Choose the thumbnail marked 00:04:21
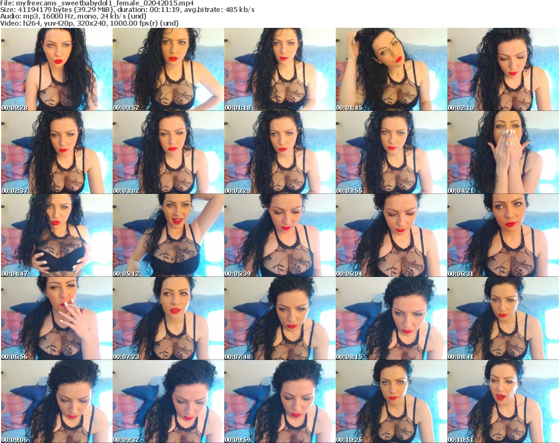 tap(503, 152)
